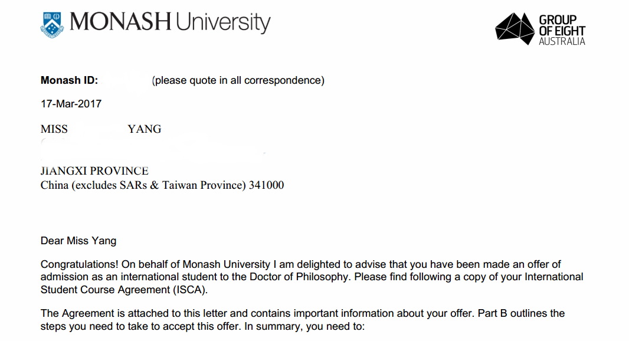Select the MONASH University wordmark
Image resolution: width=629 pixels, height=341 pixels.
coord(170,22)
